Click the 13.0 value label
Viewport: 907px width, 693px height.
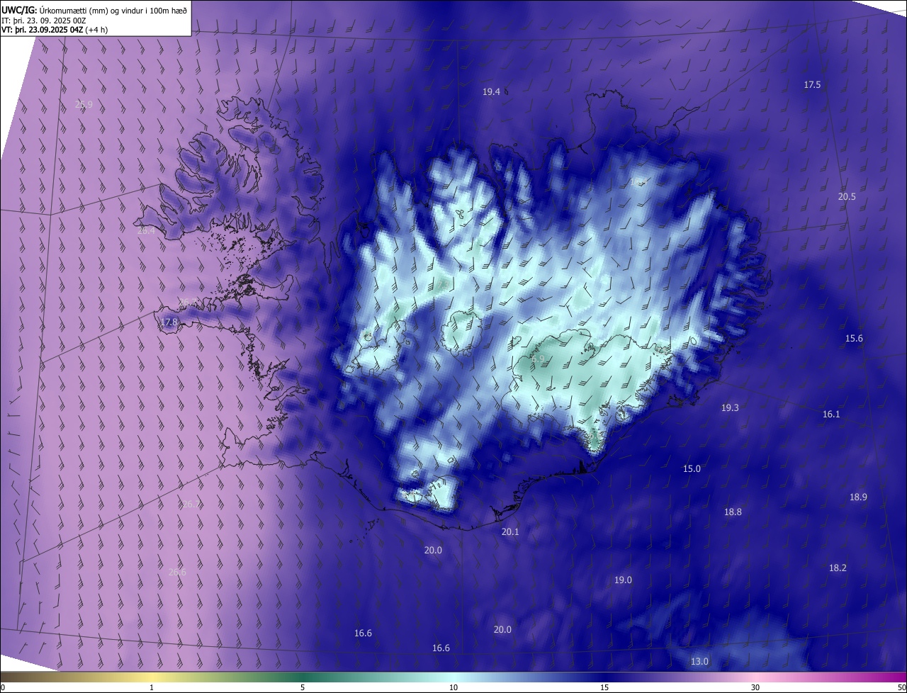[x=699, y=662]
